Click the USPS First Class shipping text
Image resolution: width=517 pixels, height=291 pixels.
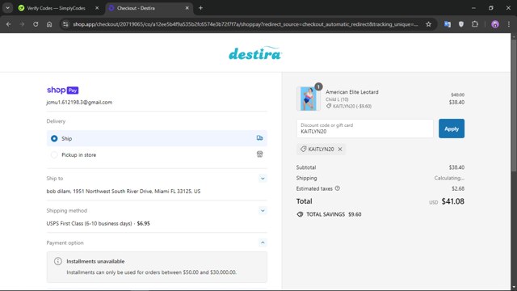pyautogui.click(x=98, y=223)
